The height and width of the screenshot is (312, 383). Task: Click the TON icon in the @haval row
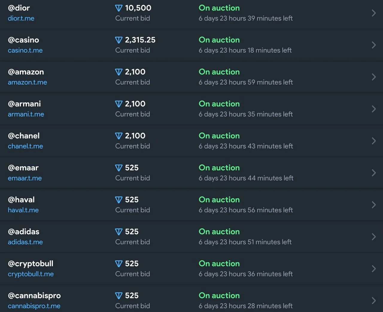119,200
